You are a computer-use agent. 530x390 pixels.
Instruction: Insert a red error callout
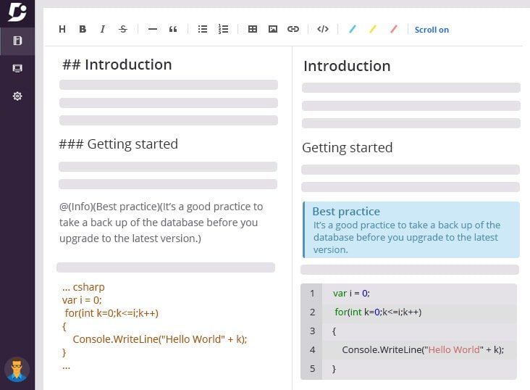click(x=393, y=30)
